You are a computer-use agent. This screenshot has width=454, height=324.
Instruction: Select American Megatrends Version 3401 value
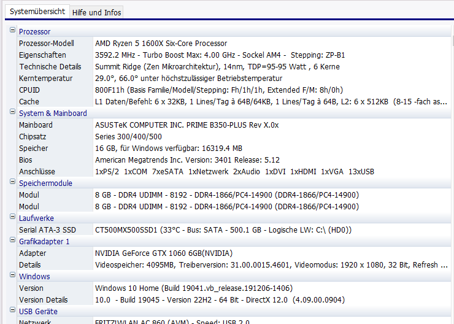tap(187, 160)
